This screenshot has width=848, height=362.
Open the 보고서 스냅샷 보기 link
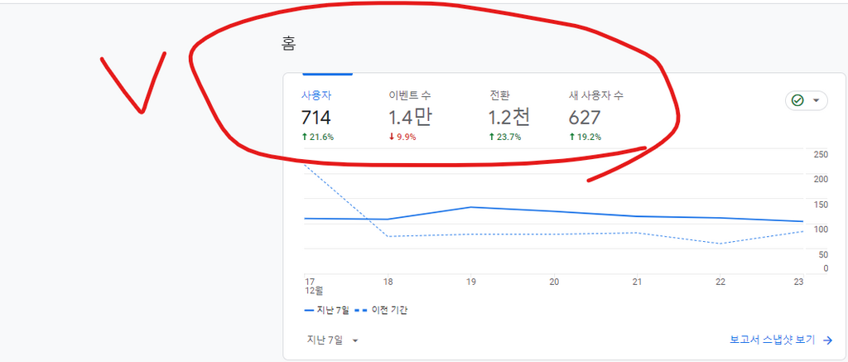[773, 340]
